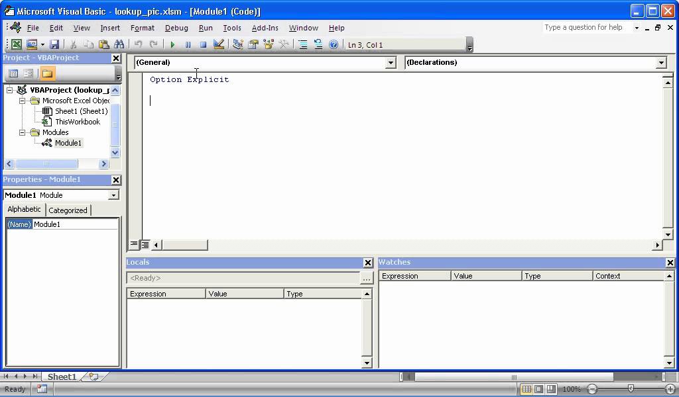The width and height of the screenshot is (679, 397).
Task: Click the Copy icon in the toolbar
Action: pos(88,44)
